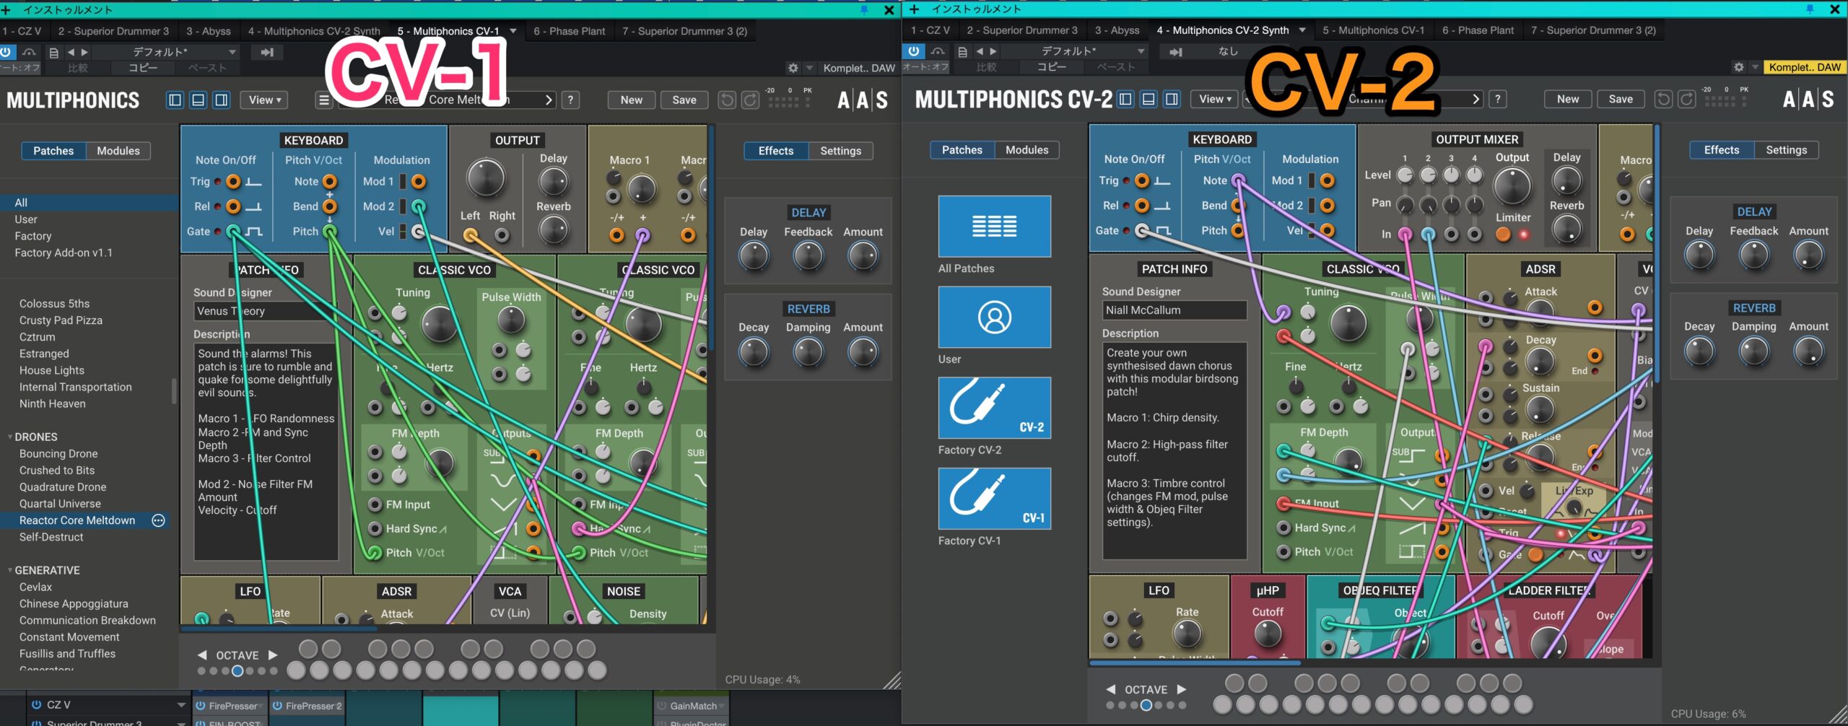The height and width of the screenshot is (726, 1848).
Task: Select the Quartal Universe patch
Action: [60, 504]
